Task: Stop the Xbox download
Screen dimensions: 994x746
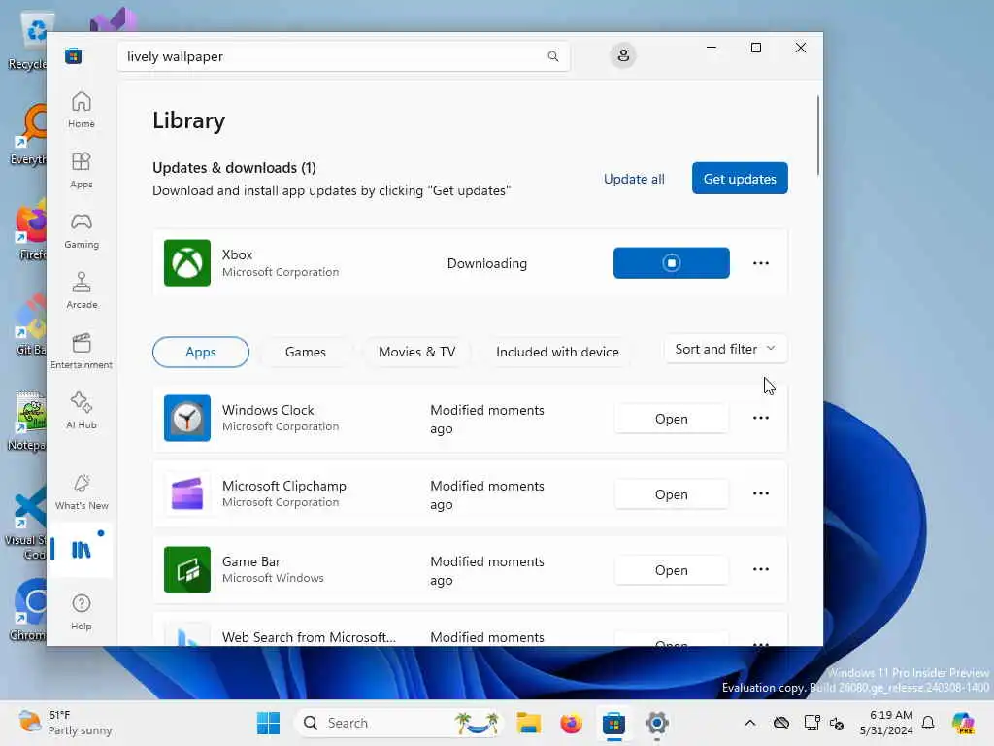Action: pyautogui.click(x=672, y=262)
